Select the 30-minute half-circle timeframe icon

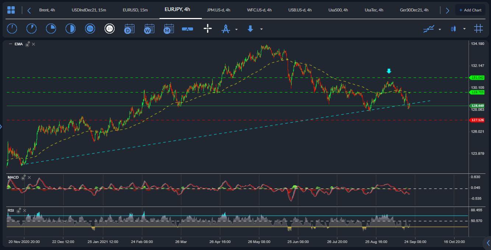(70, 28)
